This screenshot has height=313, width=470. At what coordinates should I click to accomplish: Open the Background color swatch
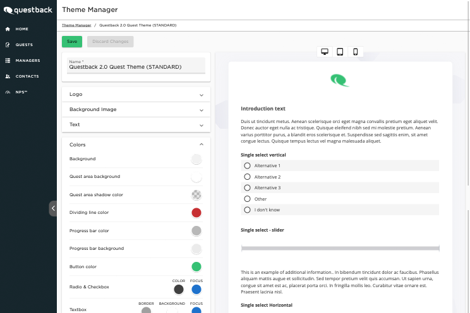[x=196, y=159]
